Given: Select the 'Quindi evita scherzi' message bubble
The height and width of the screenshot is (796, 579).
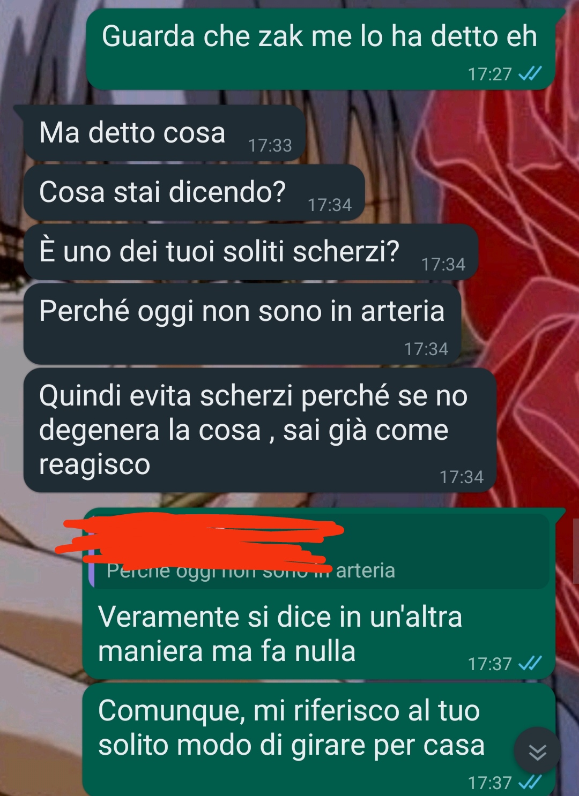Looking at the screenshot, I should tap(260, 430).
